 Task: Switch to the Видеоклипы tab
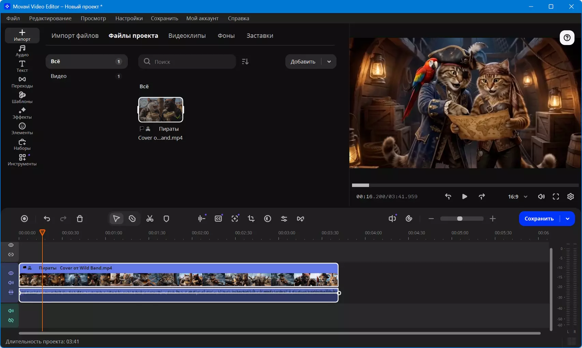point(187,35)
